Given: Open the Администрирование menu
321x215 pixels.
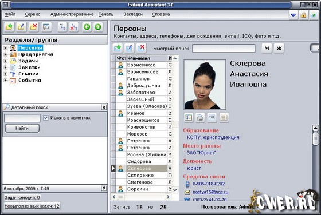Looking at the screenshot, I should coord(72,14).
